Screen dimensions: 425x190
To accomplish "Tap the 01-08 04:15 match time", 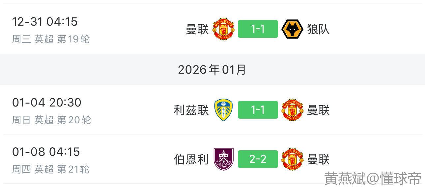I will click(x=46, y=152).
